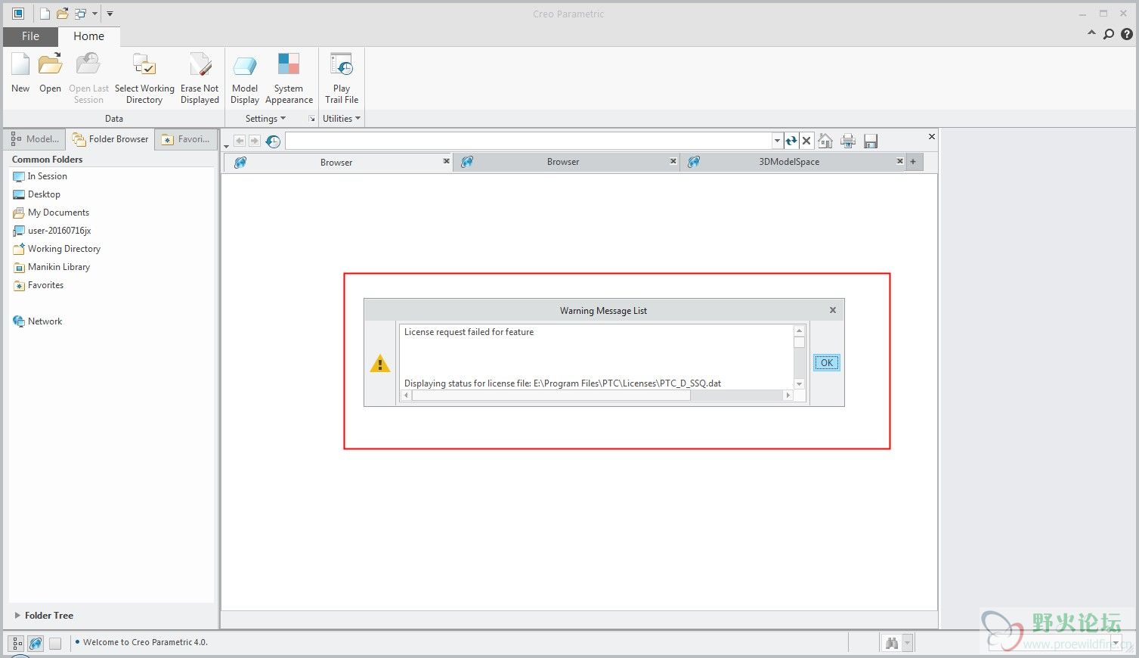Click Play Trail File
Viewport: 1139px width, 658px height.
342,78
